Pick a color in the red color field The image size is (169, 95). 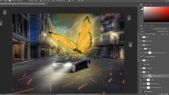point(156,14)
